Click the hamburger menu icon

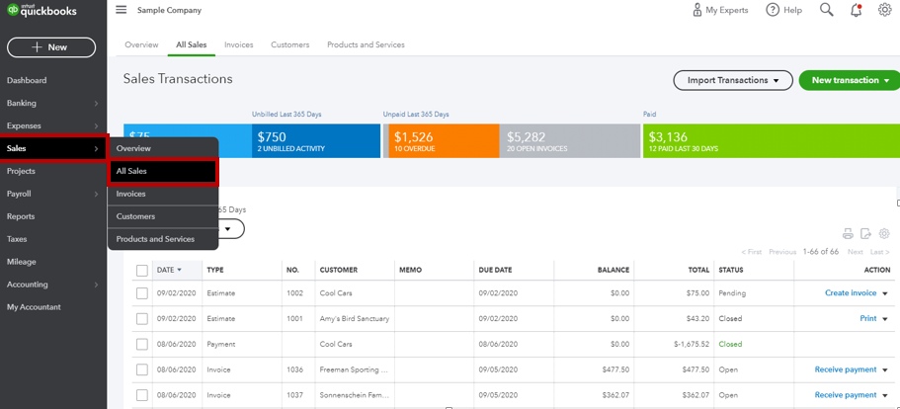[x=122, y=10]
